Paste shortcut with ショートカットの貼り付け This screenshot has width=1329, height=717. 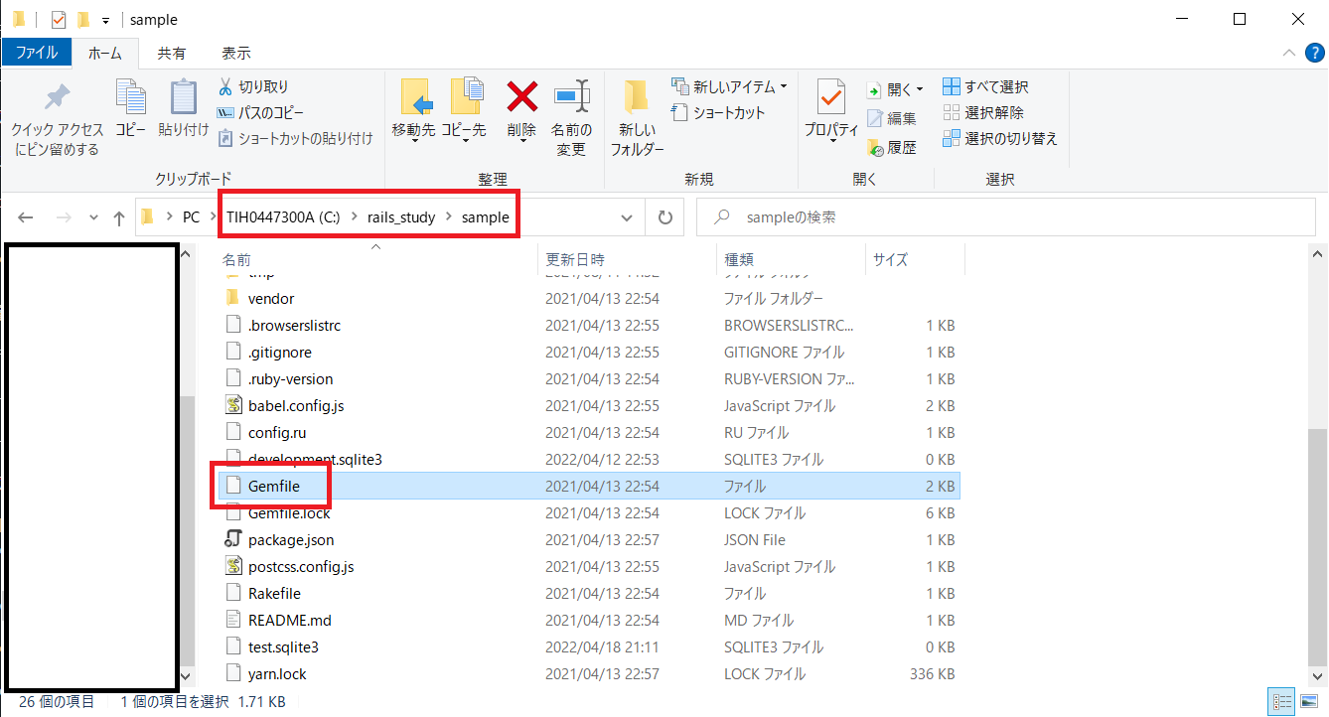click(x=294, y=138)
